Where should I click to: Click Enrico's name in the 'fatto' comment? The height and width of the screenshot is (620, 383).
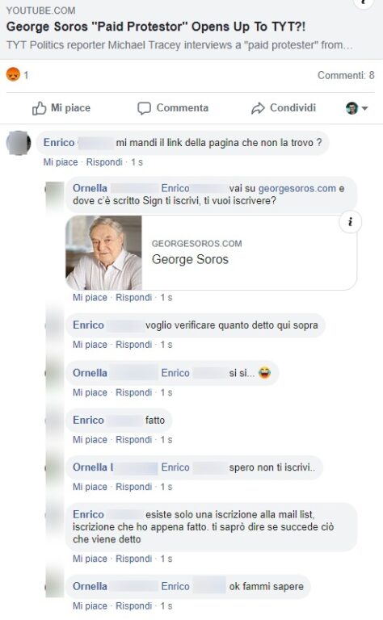click(x=88, y=420)
